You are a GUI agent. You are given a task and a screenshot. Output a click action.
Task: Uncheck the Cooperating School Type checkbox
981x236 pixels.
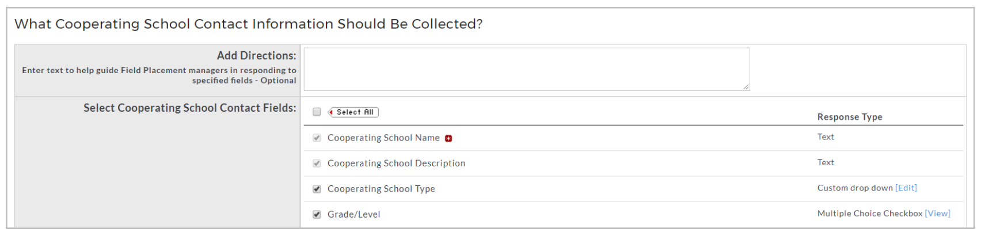317,189
